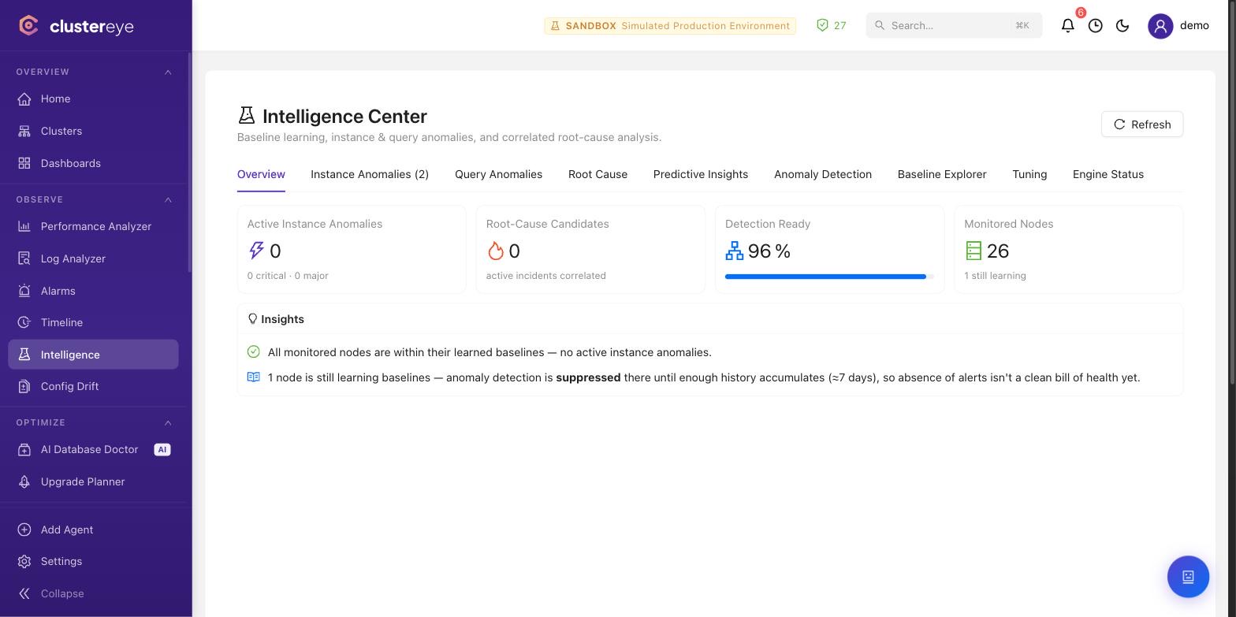Click the Clusters sidebar icon
Viewport: 1236px width, 617px height.
[x=24, y=131]
